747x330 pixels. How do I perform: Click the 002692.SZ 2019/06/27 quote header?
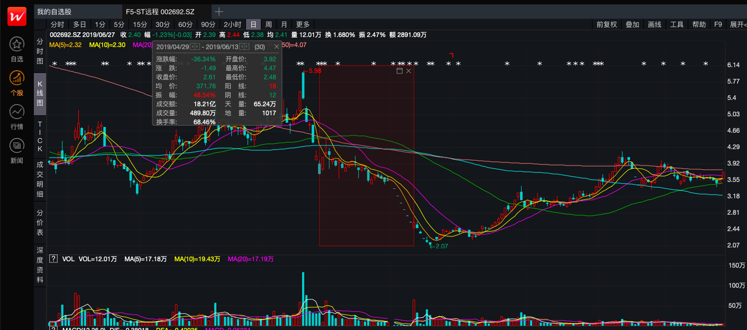pyautogui.click(x=82, y=35)
